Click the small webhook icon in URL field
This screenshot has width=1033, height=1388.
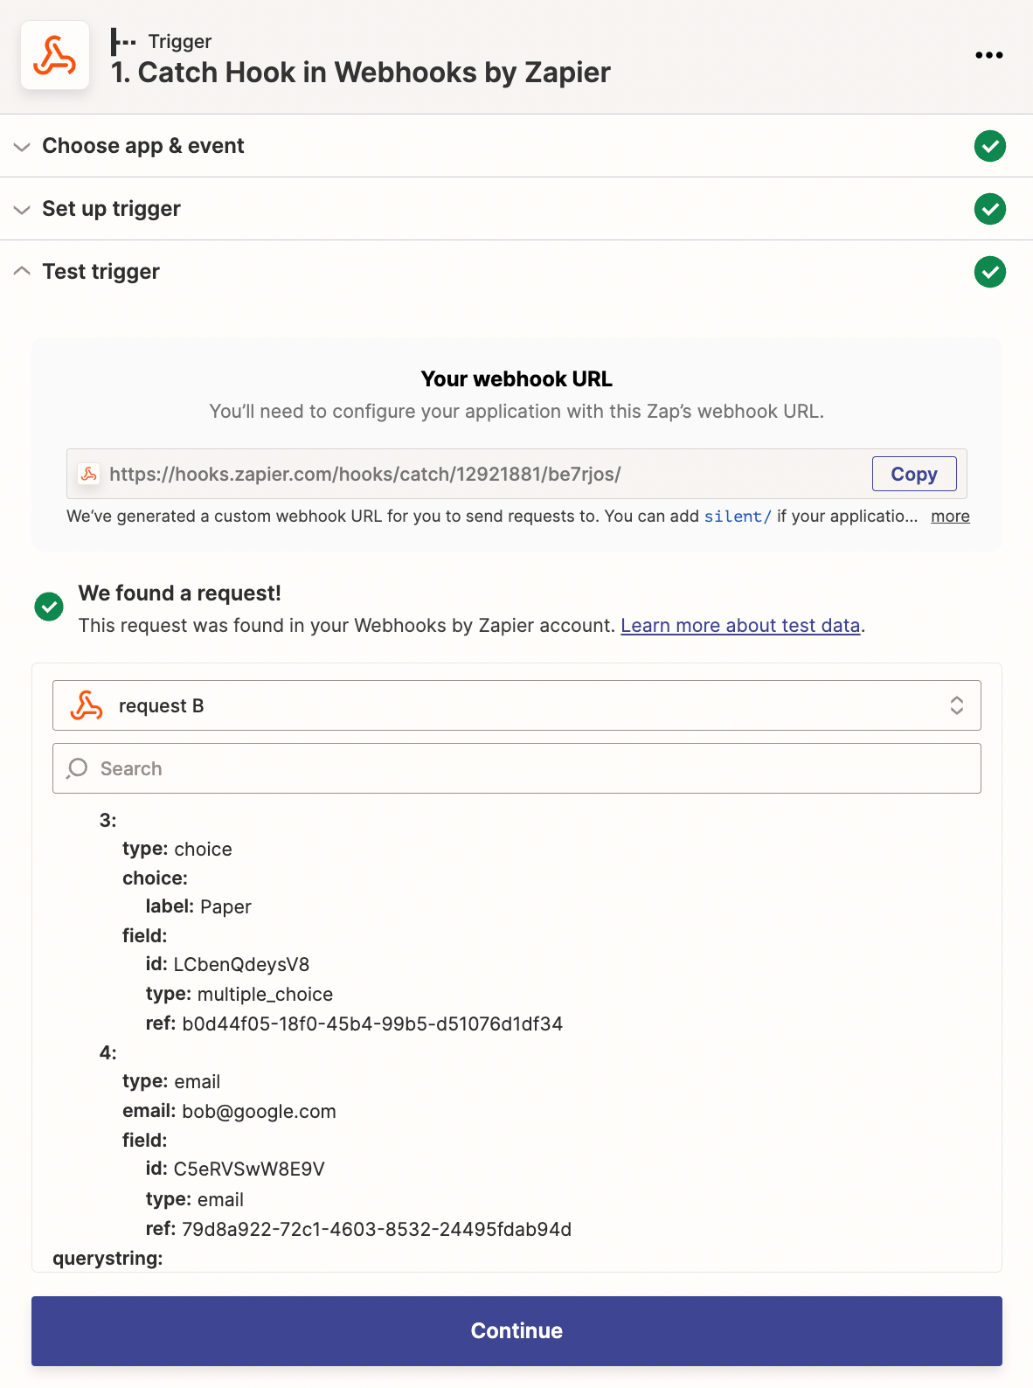pos(88,474)
